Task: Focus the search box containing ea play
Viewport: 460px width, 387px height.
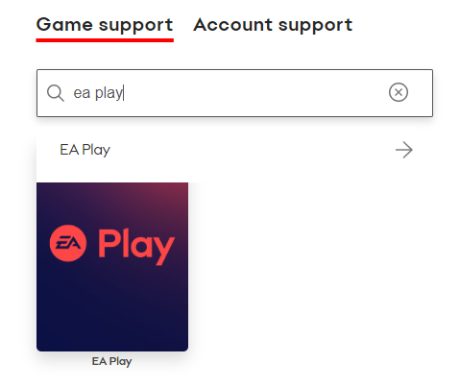Action: (234, 93)
